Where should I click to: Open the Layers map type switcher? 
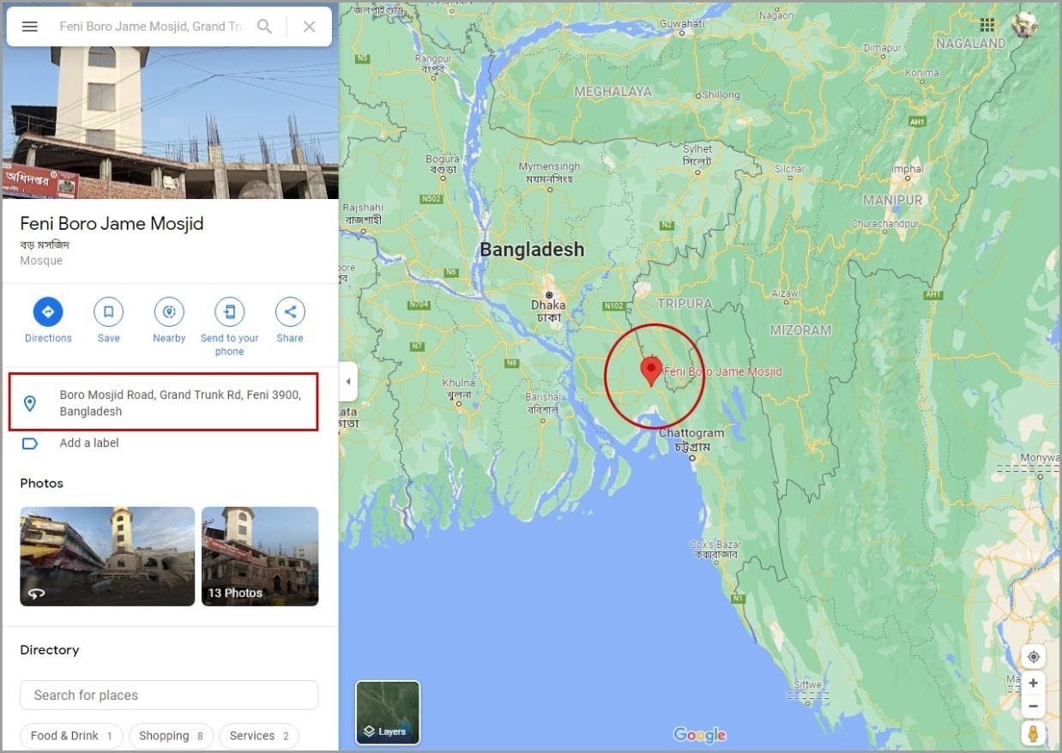click(388, 713)
